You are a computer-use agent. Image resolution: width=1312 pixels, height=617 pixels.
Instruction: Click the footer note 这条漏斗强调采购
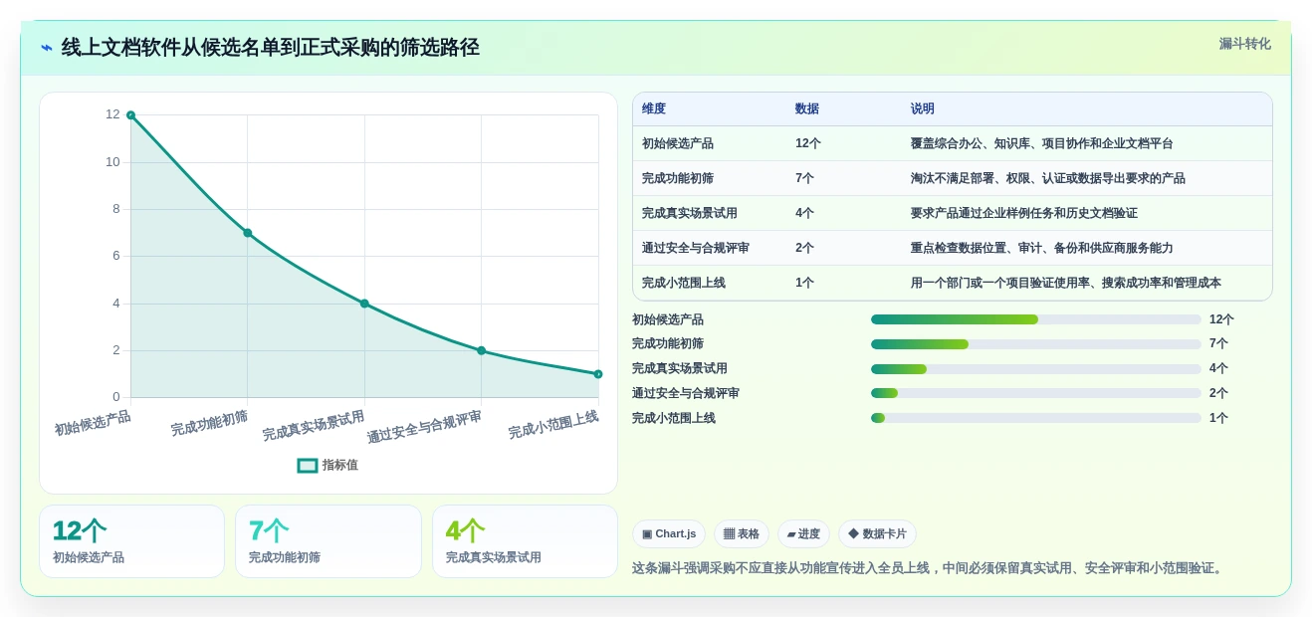(930, 568)
